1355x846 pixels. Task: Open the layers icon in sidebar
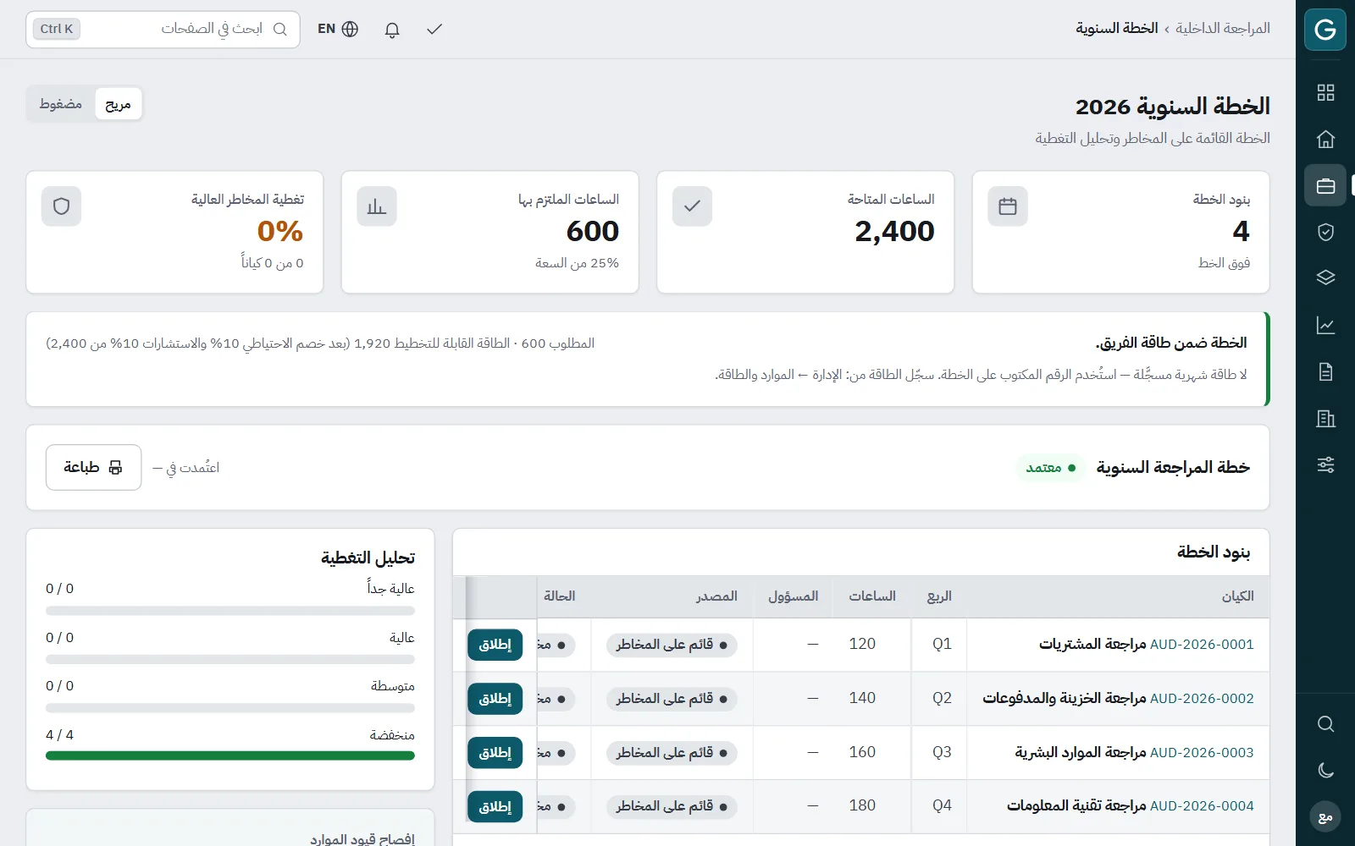[x=1325, y=278]
